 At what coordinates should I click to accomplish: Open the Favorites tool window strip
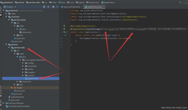coord(1,91)
